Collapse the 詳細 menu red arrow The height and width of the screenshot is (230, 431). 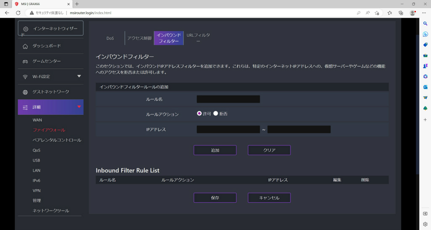coord(79,106)
